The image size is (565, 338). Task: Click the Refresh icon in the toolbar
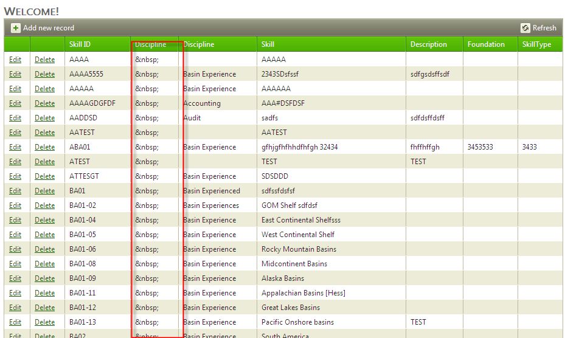(525, 28)
